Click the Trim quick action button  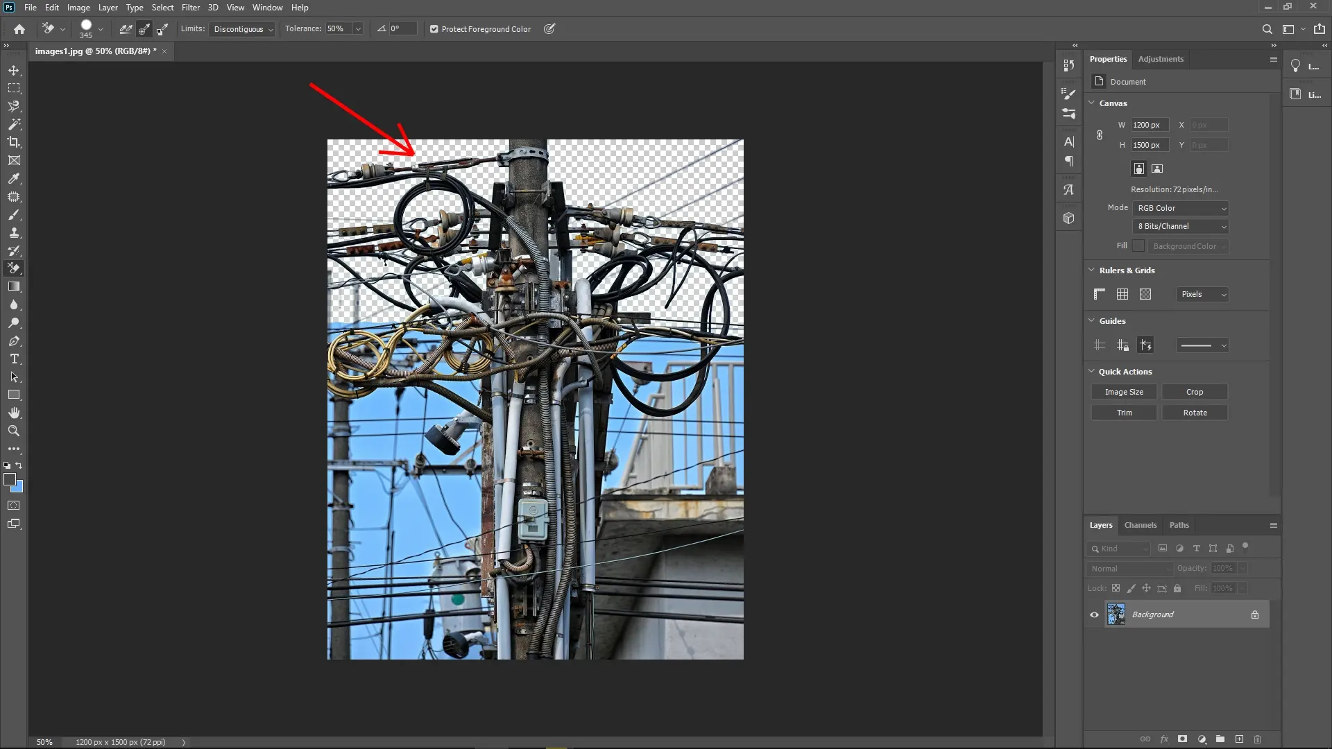(1123, 412)
